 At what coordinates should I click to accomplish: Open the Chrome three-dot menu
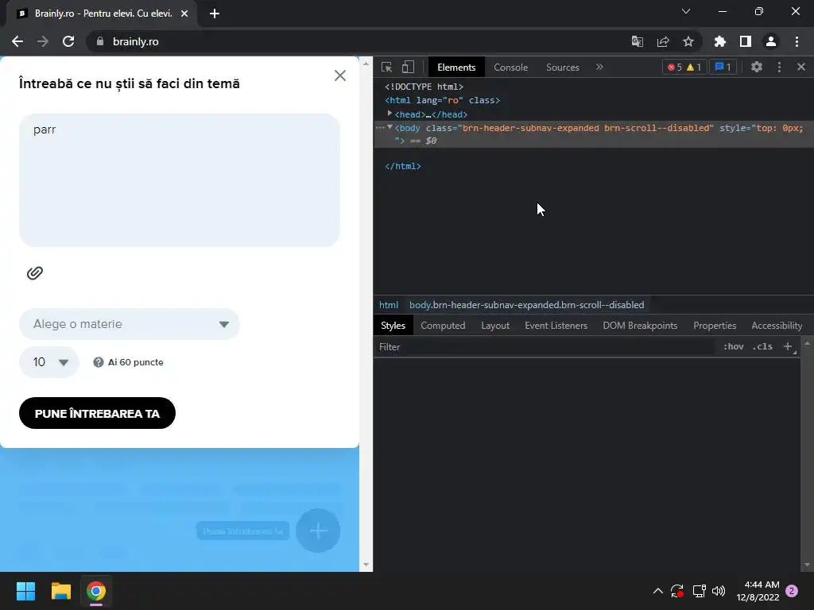click(x=797, y=41)
